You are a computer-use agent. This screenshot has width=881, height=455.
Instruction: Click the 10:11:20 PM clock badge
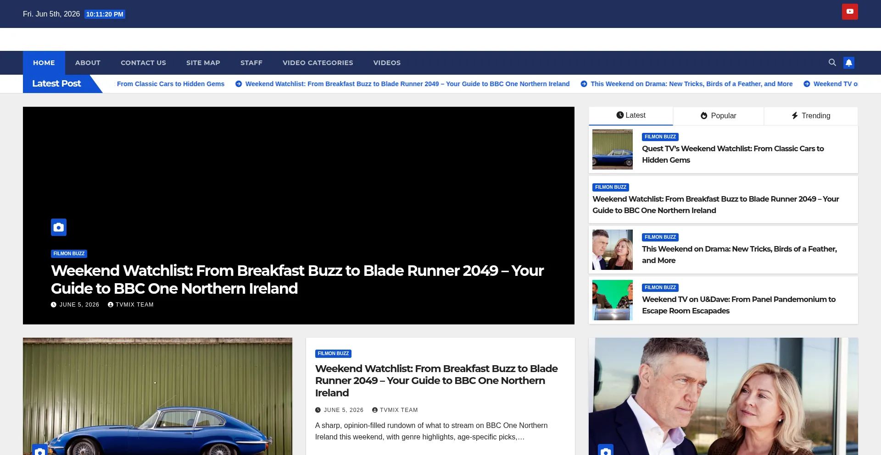tap(105, 14)
